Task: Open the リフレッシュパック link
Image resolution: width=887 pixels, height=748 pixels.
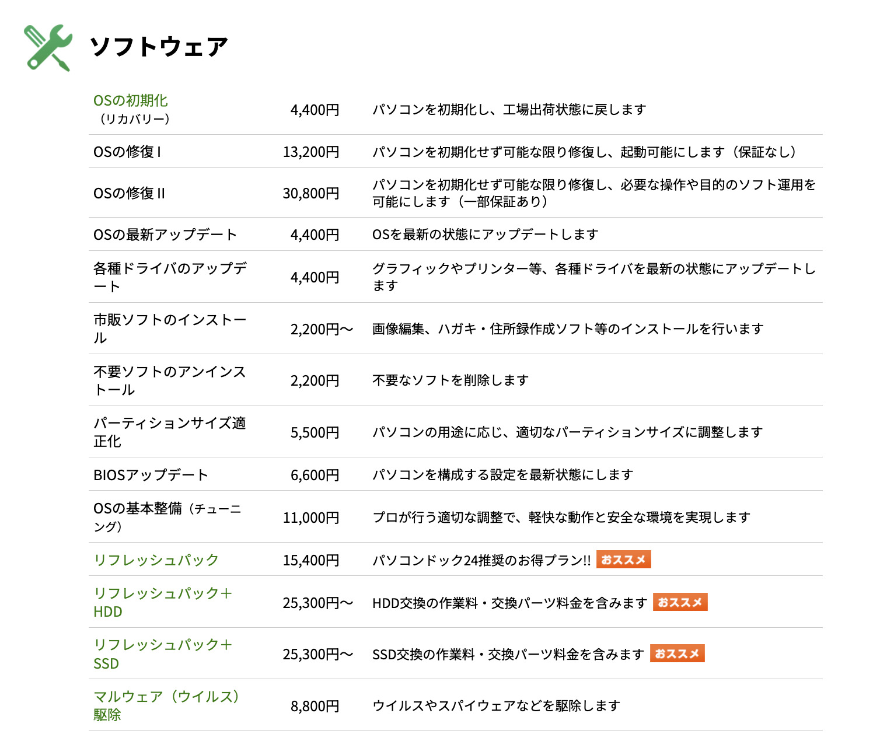Action: click(x=156, y=560)
